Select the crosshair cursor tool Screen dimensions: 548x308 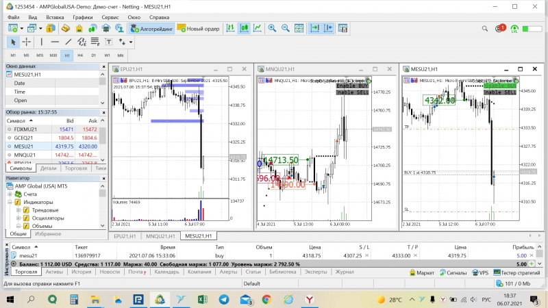pyautogui.click(x=27, y=42)
